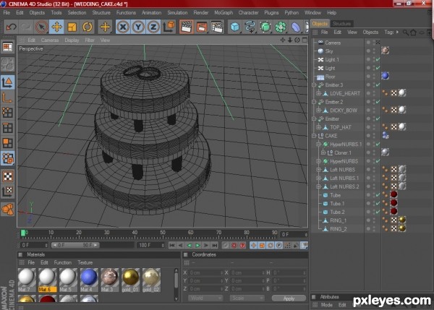Expand the HyperNURBS.1 node
This screenshot has height=310, width=434.
click(318, 145)
